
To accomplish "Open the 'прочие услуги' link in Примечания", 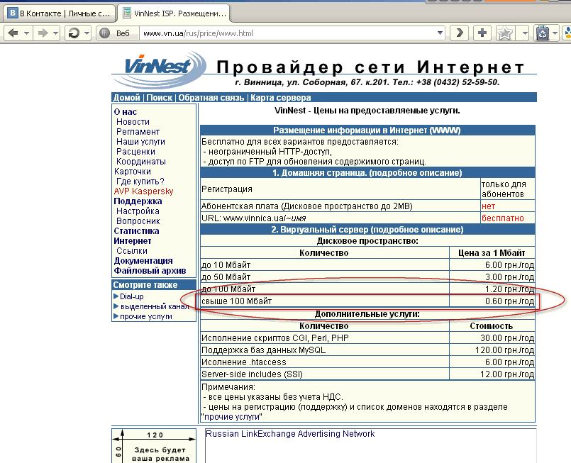I will [232, 417].
